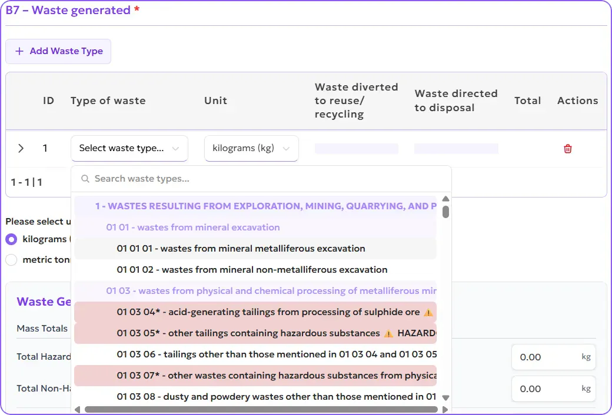Click chapter 1 WASTES RESULTING FROM EXPLORATION header
612x415 pixels.
click(x=255, y=206)
